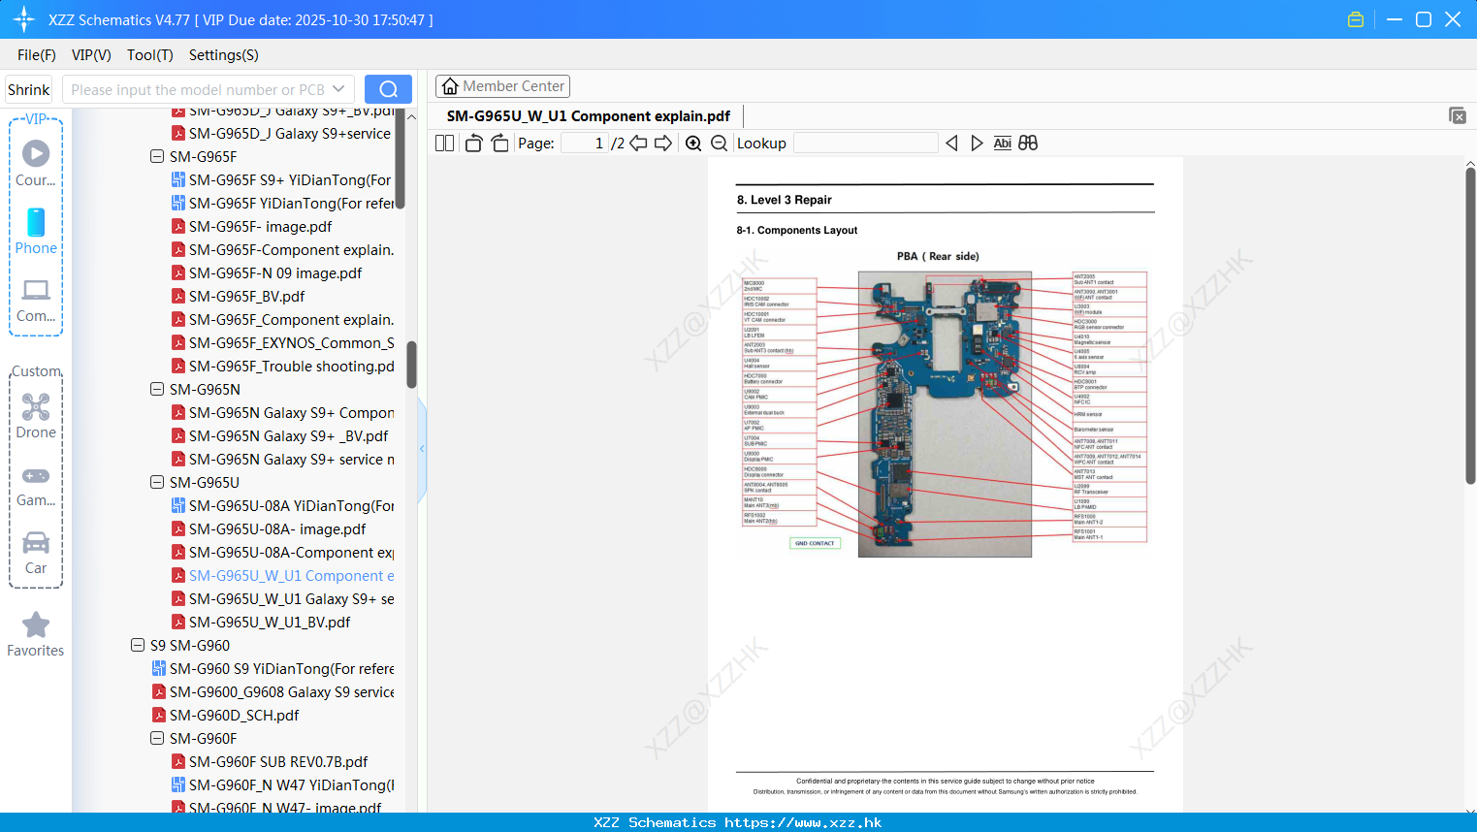
Task: Click the motherboard image in PDF
Action: pos(945,414)
